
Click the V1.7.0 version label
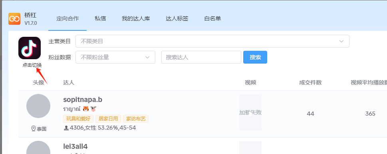pos(31,23)
